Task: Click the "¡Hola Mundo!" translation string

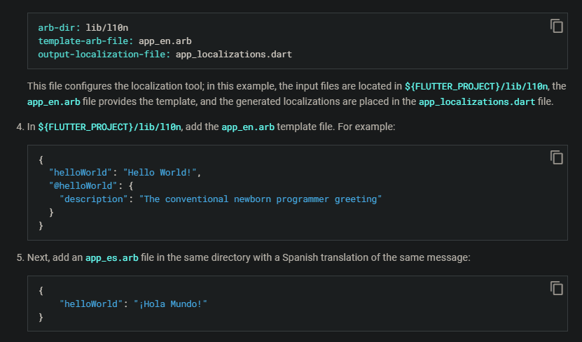Action: 170,304
